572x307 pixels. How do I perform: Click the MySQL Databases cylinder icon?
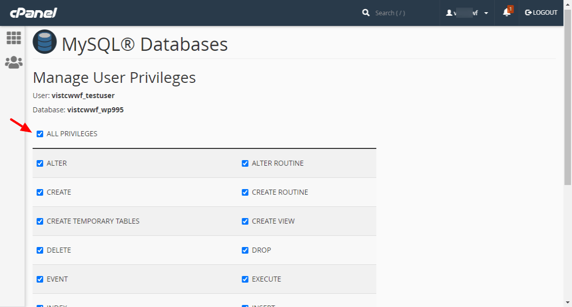45,42
